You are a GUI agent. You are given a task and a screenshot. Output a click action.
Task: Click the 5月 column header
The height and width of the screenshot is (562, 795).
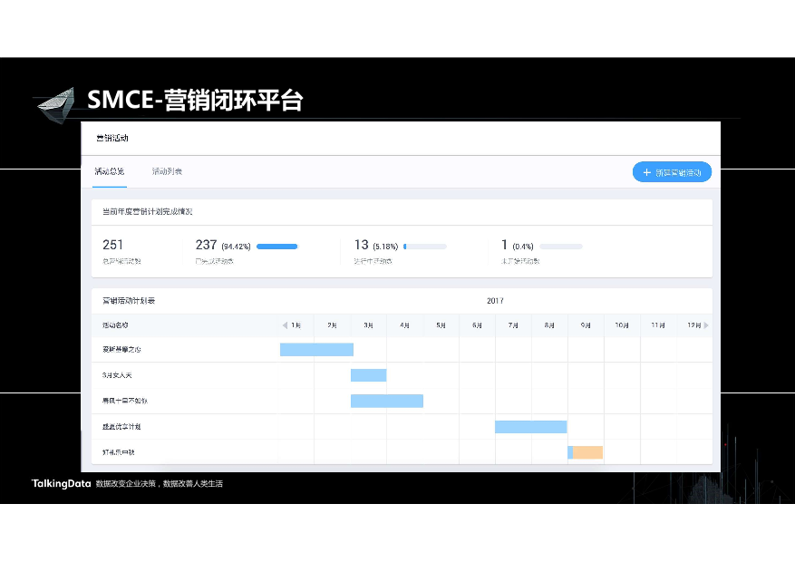[x=441, y=325]
